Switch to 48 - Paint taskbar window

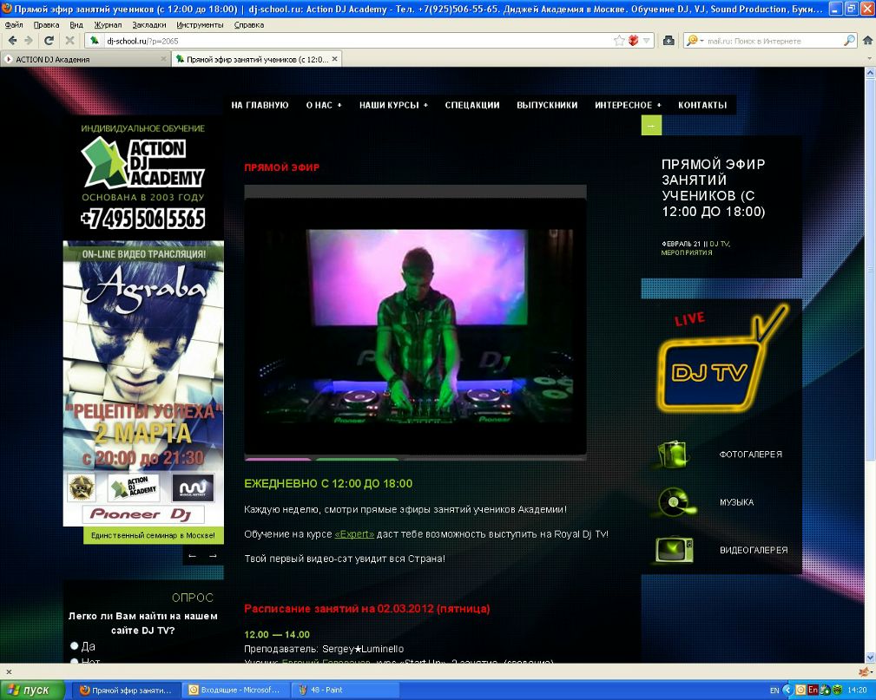[x=347, y=690]
